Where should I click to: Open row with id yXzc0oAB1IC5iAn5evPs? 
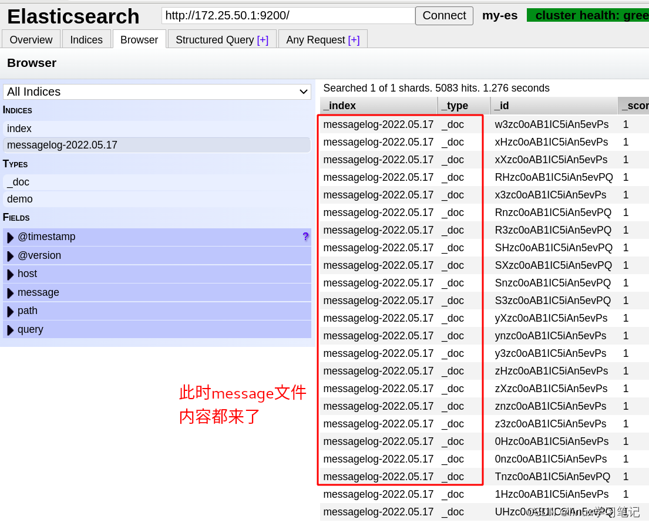click(485, 318)
